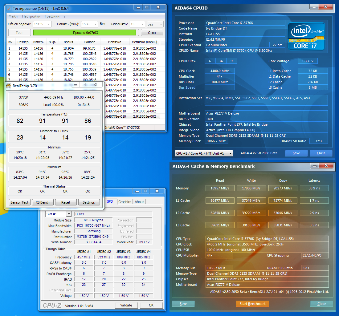Click the Intel Core i7 logo badge
Screen dimensions: 339x316
pyautogui.click(x=306, y=36)
